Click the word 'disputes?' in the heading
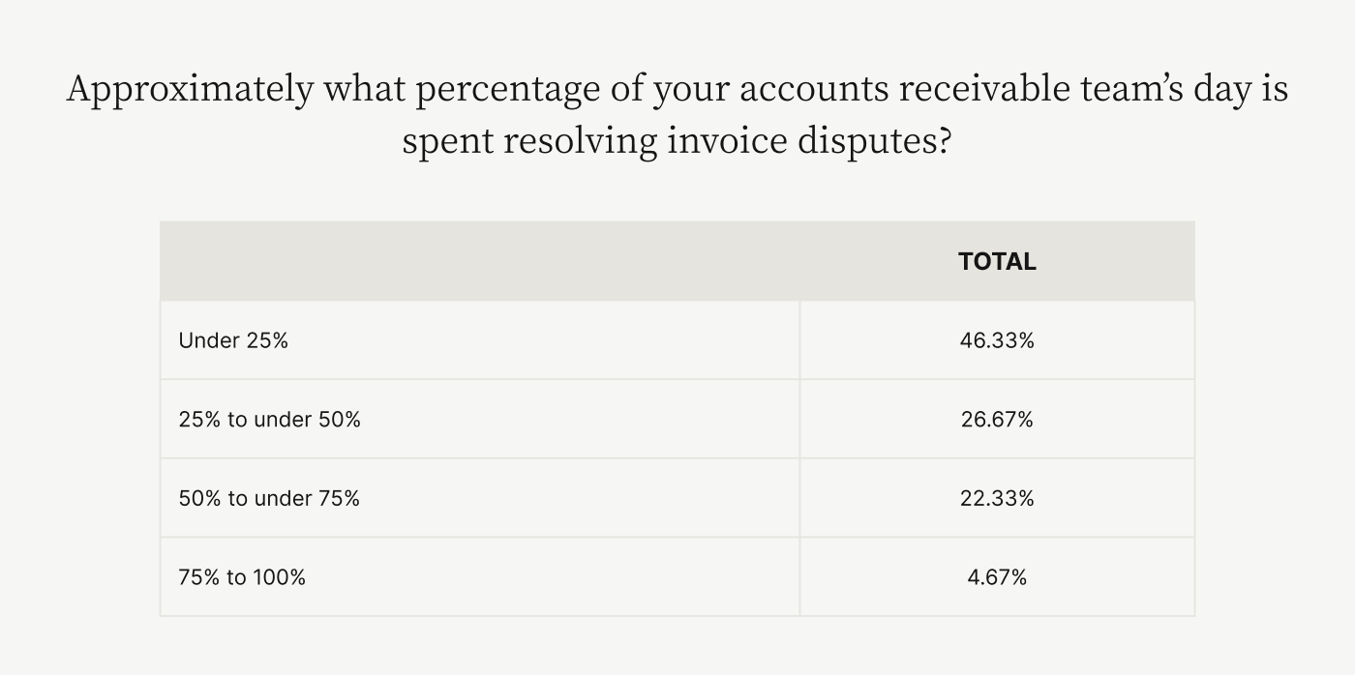 pos(874,142)
